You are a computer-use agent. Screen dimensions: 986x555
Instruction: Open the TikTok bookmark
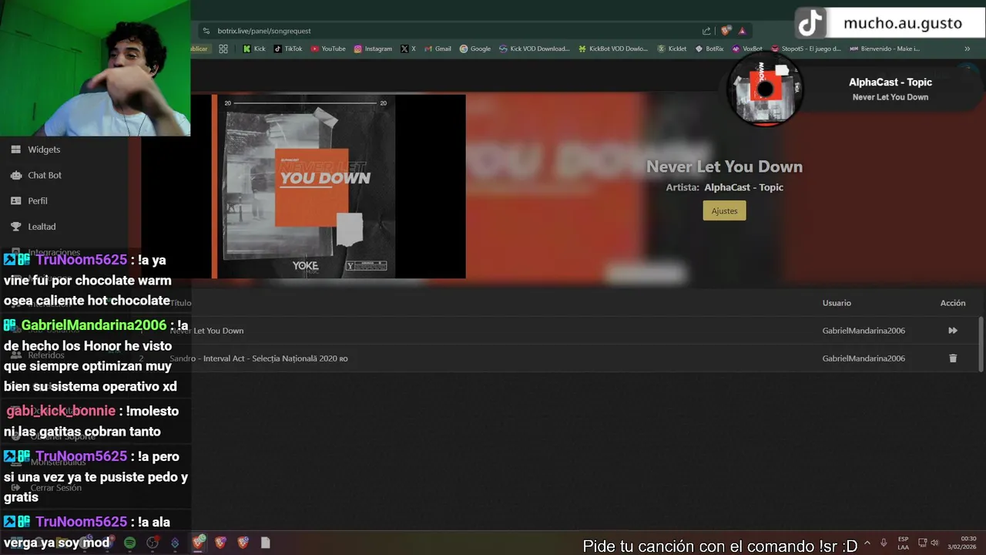coord(288,49)
